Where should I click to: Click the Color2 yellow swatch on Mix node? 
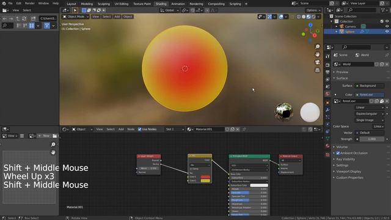205,181
